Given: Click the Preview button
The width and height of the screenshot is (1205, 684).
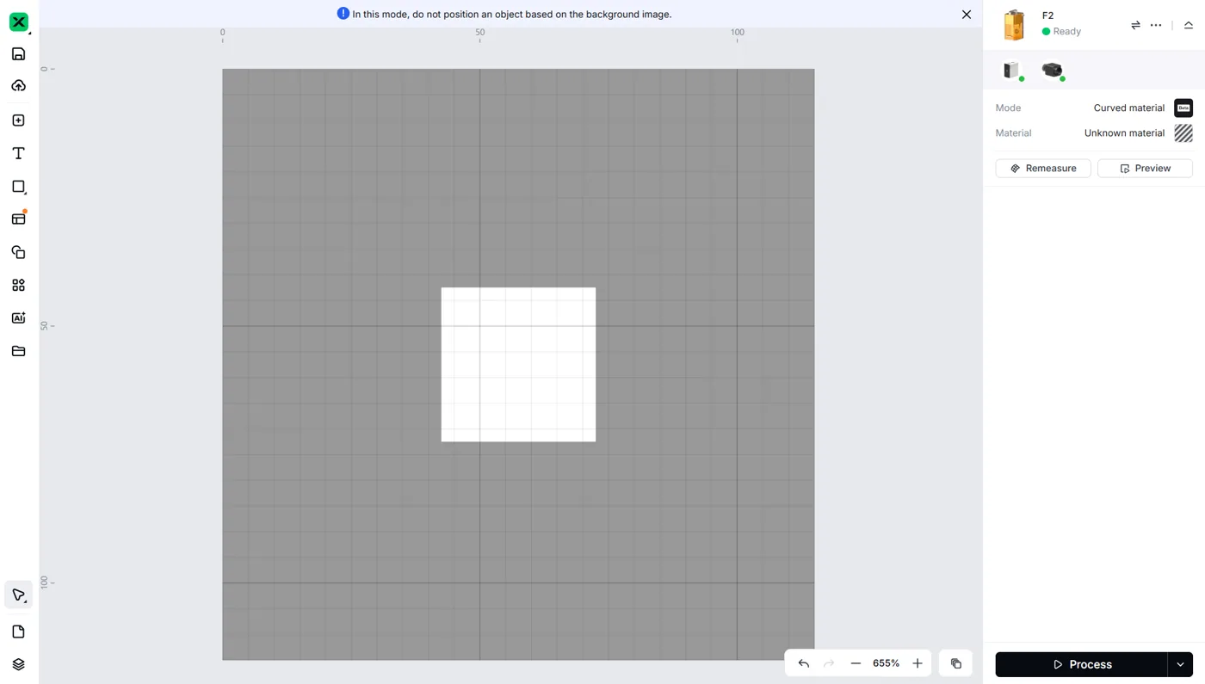Looking at the screenshot, I should tap(1145, 169).
